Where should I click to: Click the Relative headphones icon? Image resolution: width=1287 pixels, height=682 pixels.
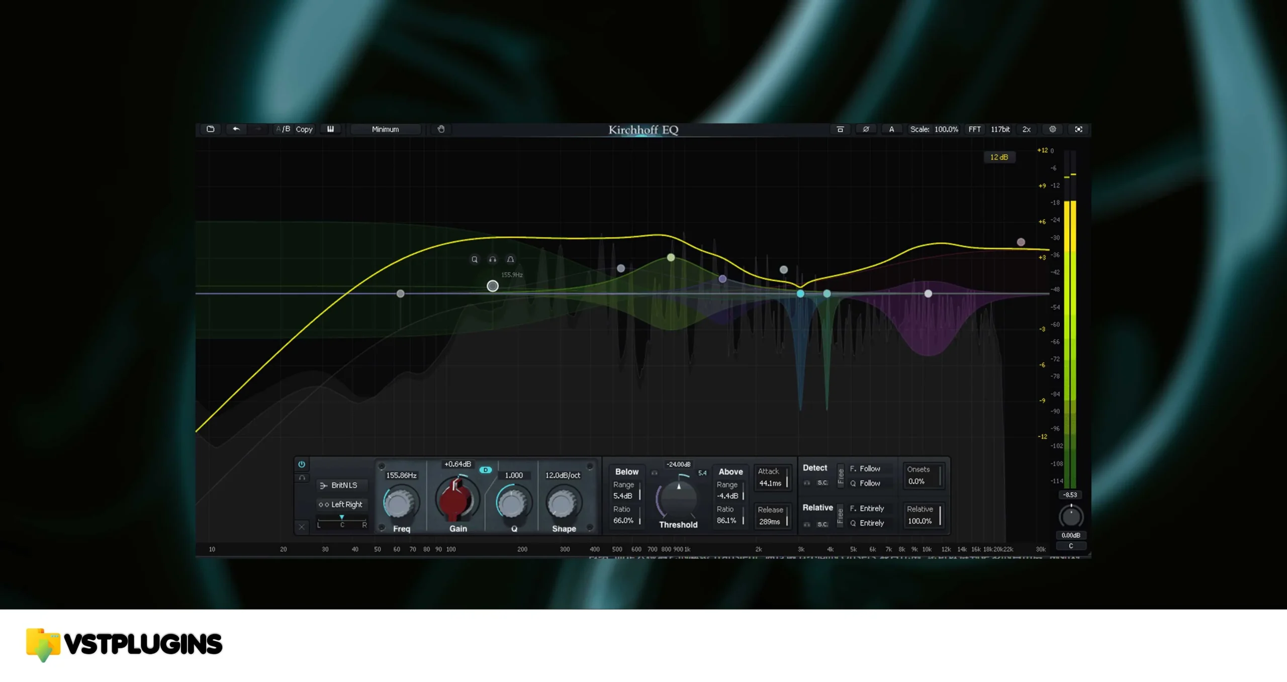click(x=807, y=524)
